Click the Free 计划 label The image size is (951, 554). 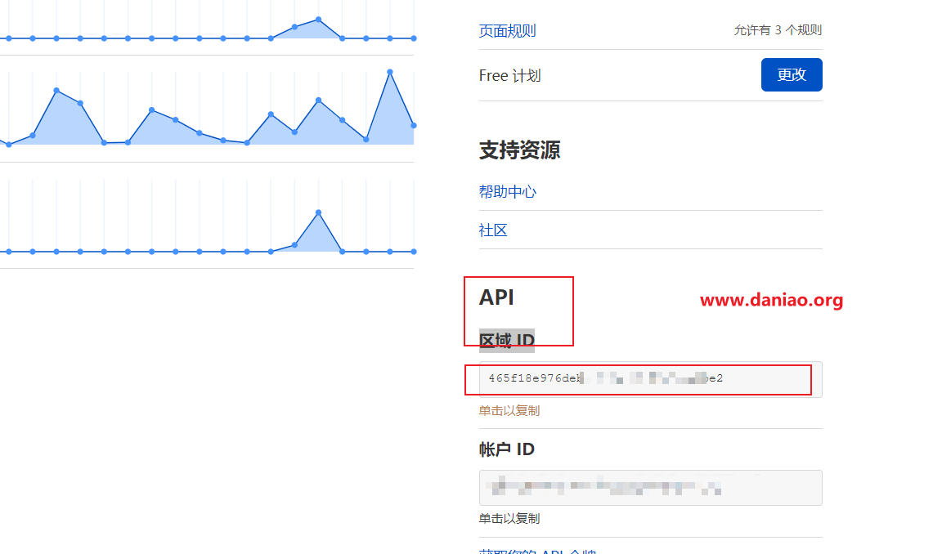(x=509, y=76)
